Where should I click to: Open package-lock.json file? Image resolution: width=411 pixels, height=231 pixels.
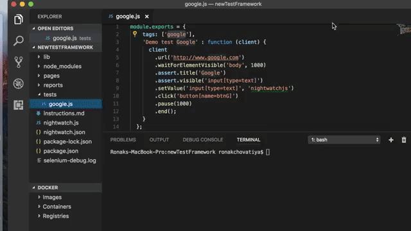pyautogui.click(x=66, y=142)
